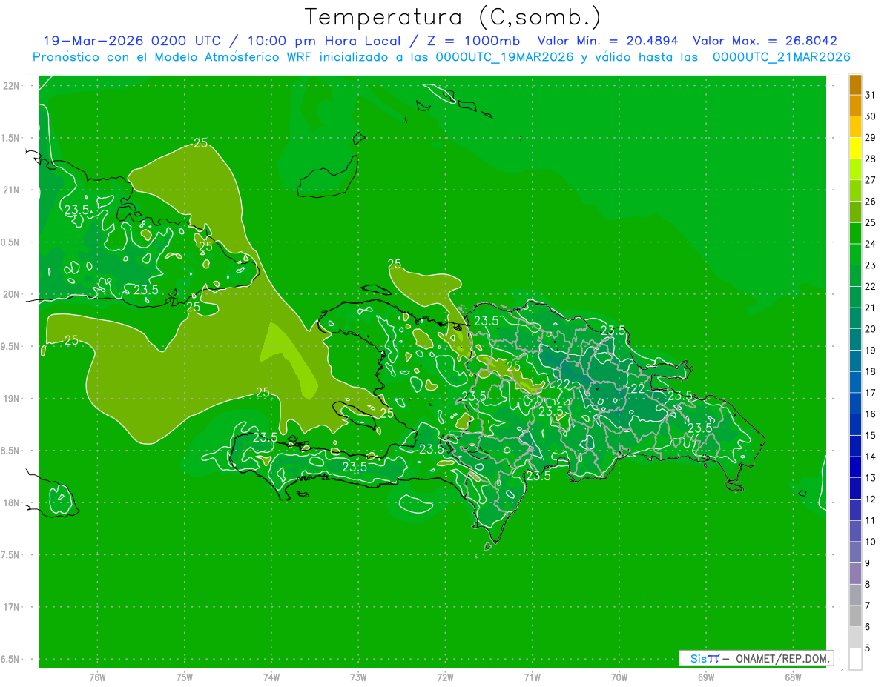Click the dark blue swatch between 13 and 14
Screen dimensions: 890x687
pyautogui.click(x=855, y=468)
